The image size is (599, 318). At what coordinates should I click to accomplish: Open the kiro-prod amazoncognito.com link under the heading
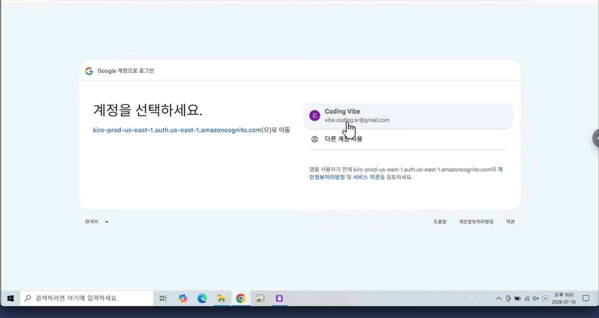tap(177, 130)
